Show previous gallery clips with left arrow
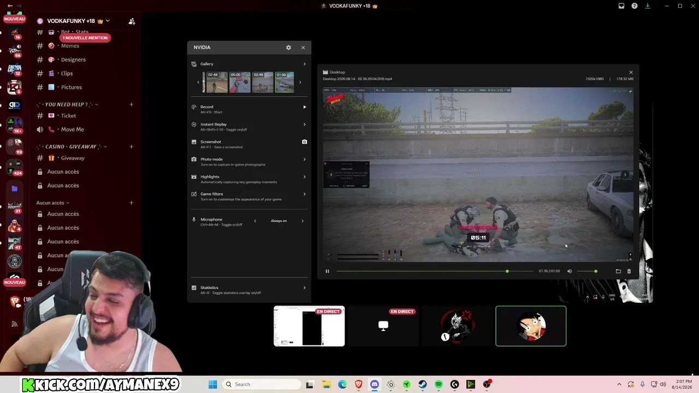The height and width of the screenshot is (393, 699). point(198,82)
